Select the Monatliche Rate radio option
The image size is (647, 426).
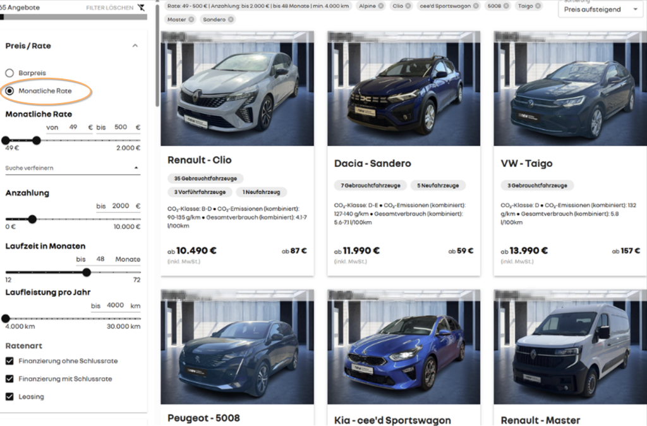coord(9,91)
